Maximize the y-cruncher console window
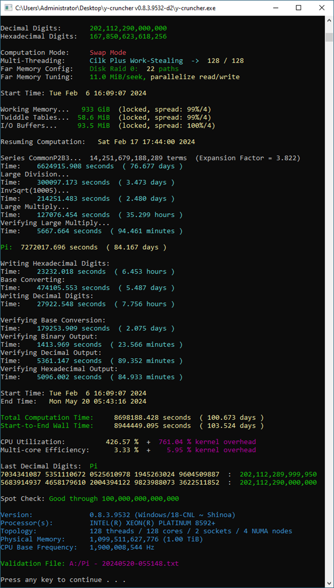Image resolution: width=334 pixels, height=588 pixels. pyautogui.click(x=299, y=8)
